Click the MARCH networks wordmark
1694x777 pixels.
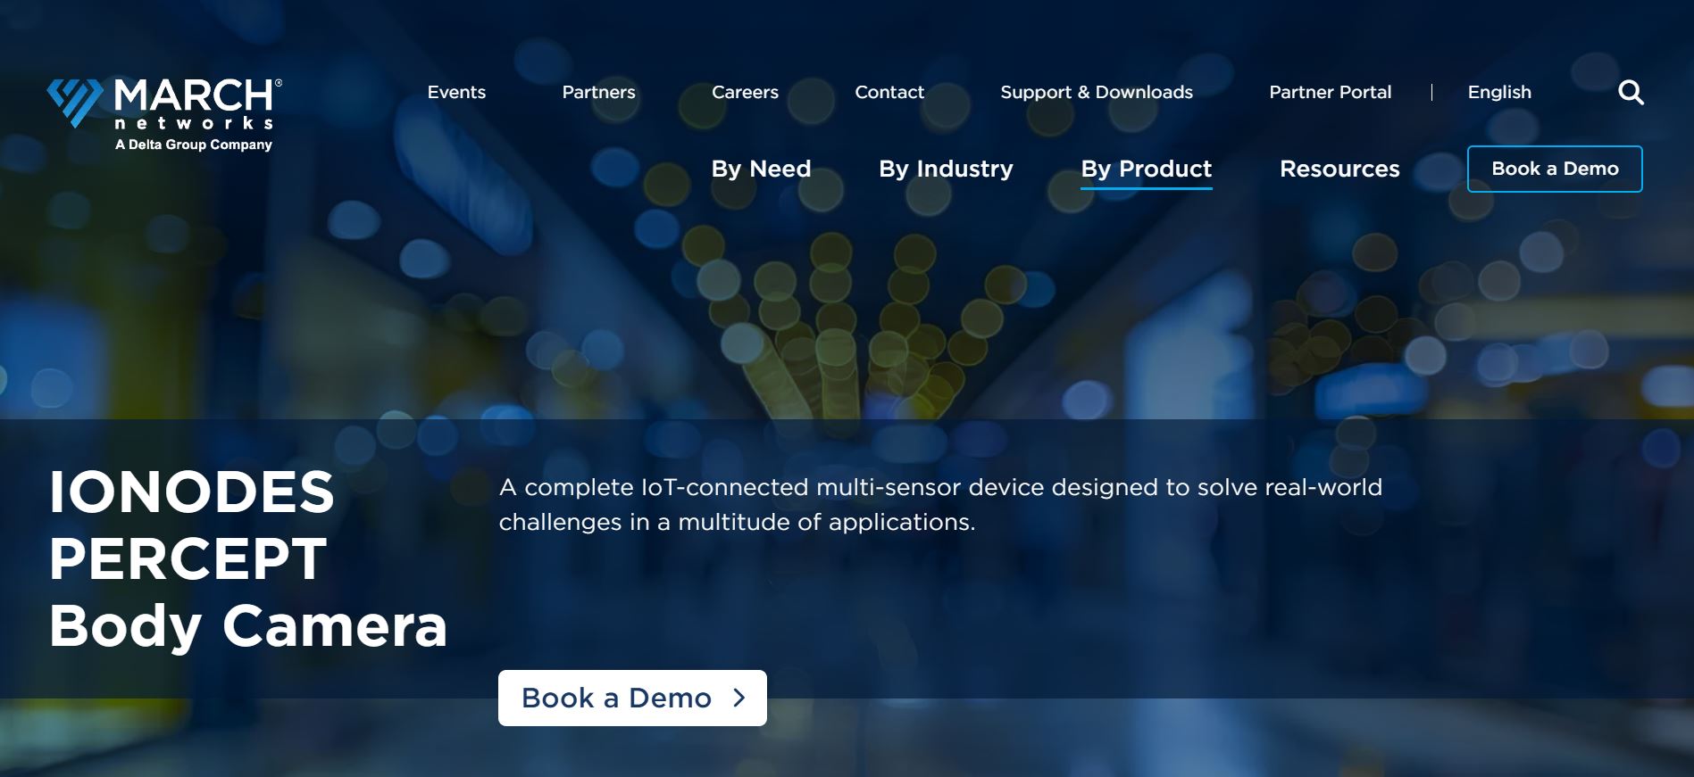pyautogui.click(x=195, y=103)
